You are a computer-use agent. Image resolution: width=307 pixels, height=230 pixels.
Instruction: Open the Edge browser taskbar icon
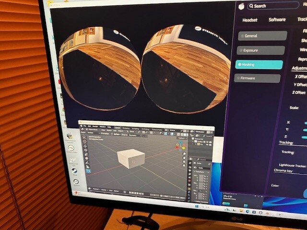(x=248, y=211)
